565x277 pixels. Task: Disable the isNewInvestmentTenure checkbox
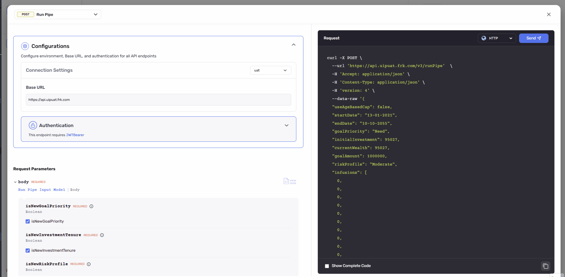click(x=28, y=250)
